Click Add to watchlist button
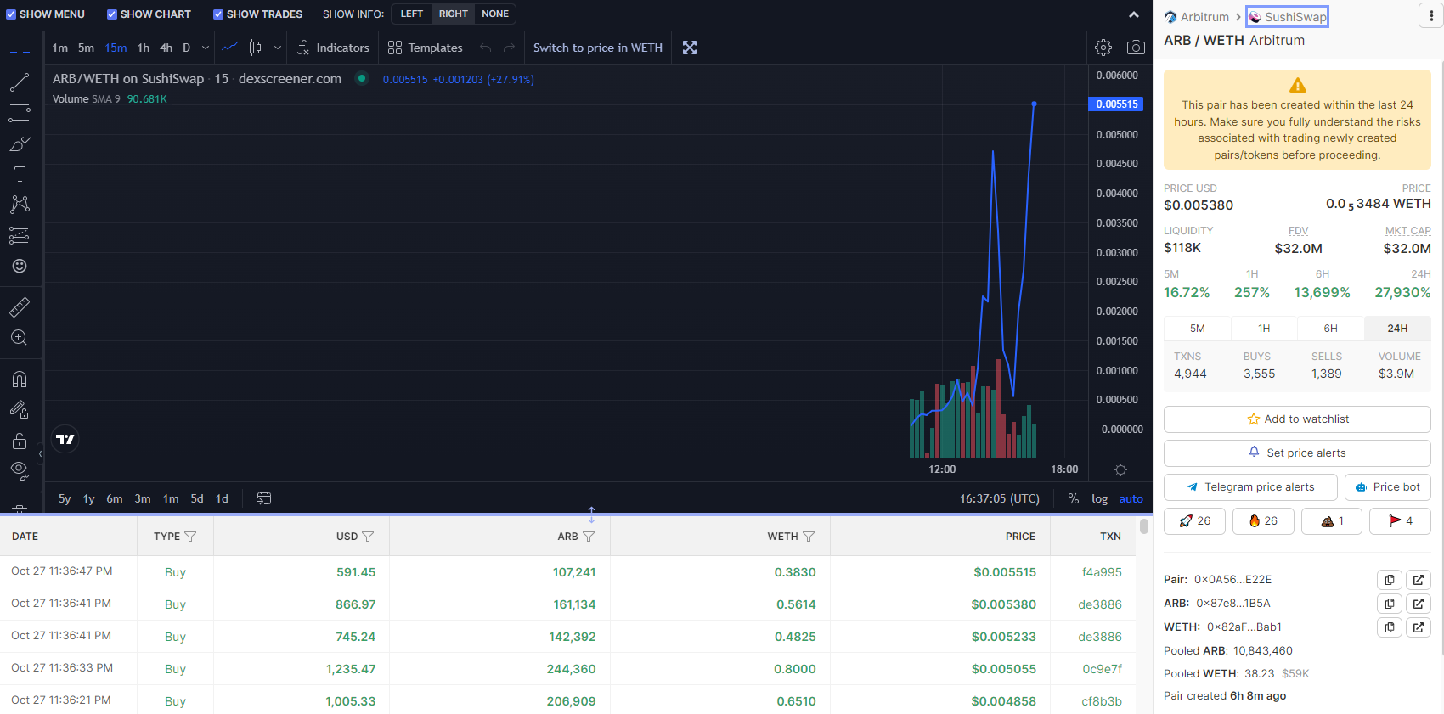1444x714 pixels. coord(1297,419)
